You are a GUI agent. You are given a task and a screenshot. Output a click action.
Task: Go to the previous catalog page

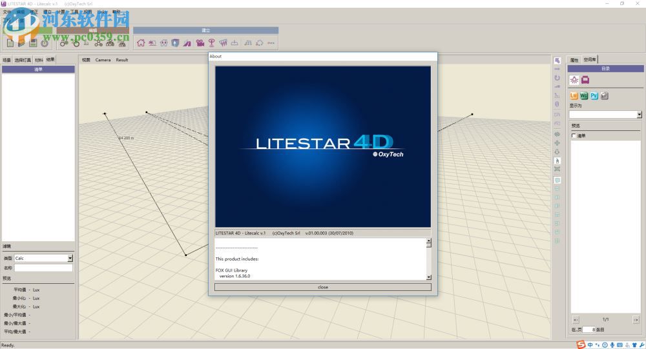coord(576,320)
